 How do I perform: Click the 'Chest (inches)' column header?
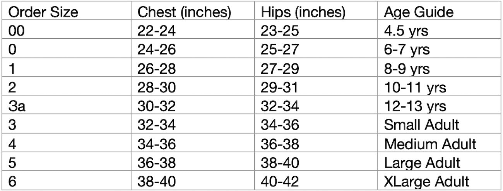[x=184, y=12]
